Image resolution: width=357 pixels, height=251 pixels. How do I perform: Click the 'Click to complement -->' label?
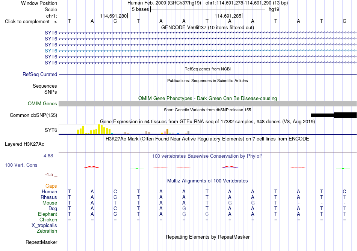pyautogui.click(x=31, y=22)
